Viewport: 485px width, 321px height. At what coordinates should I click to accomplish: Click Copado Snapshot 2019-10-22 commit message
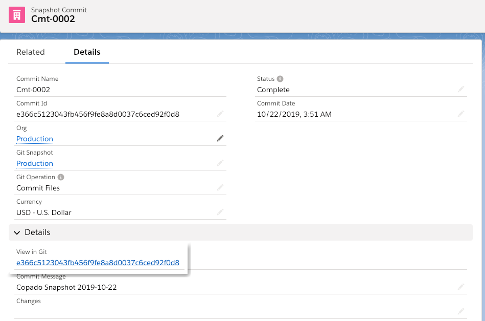[66, 287]
